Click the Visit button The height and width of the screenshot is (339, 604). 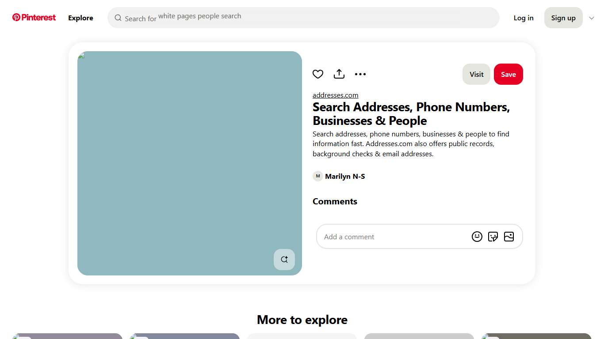(x=476, y=74)
